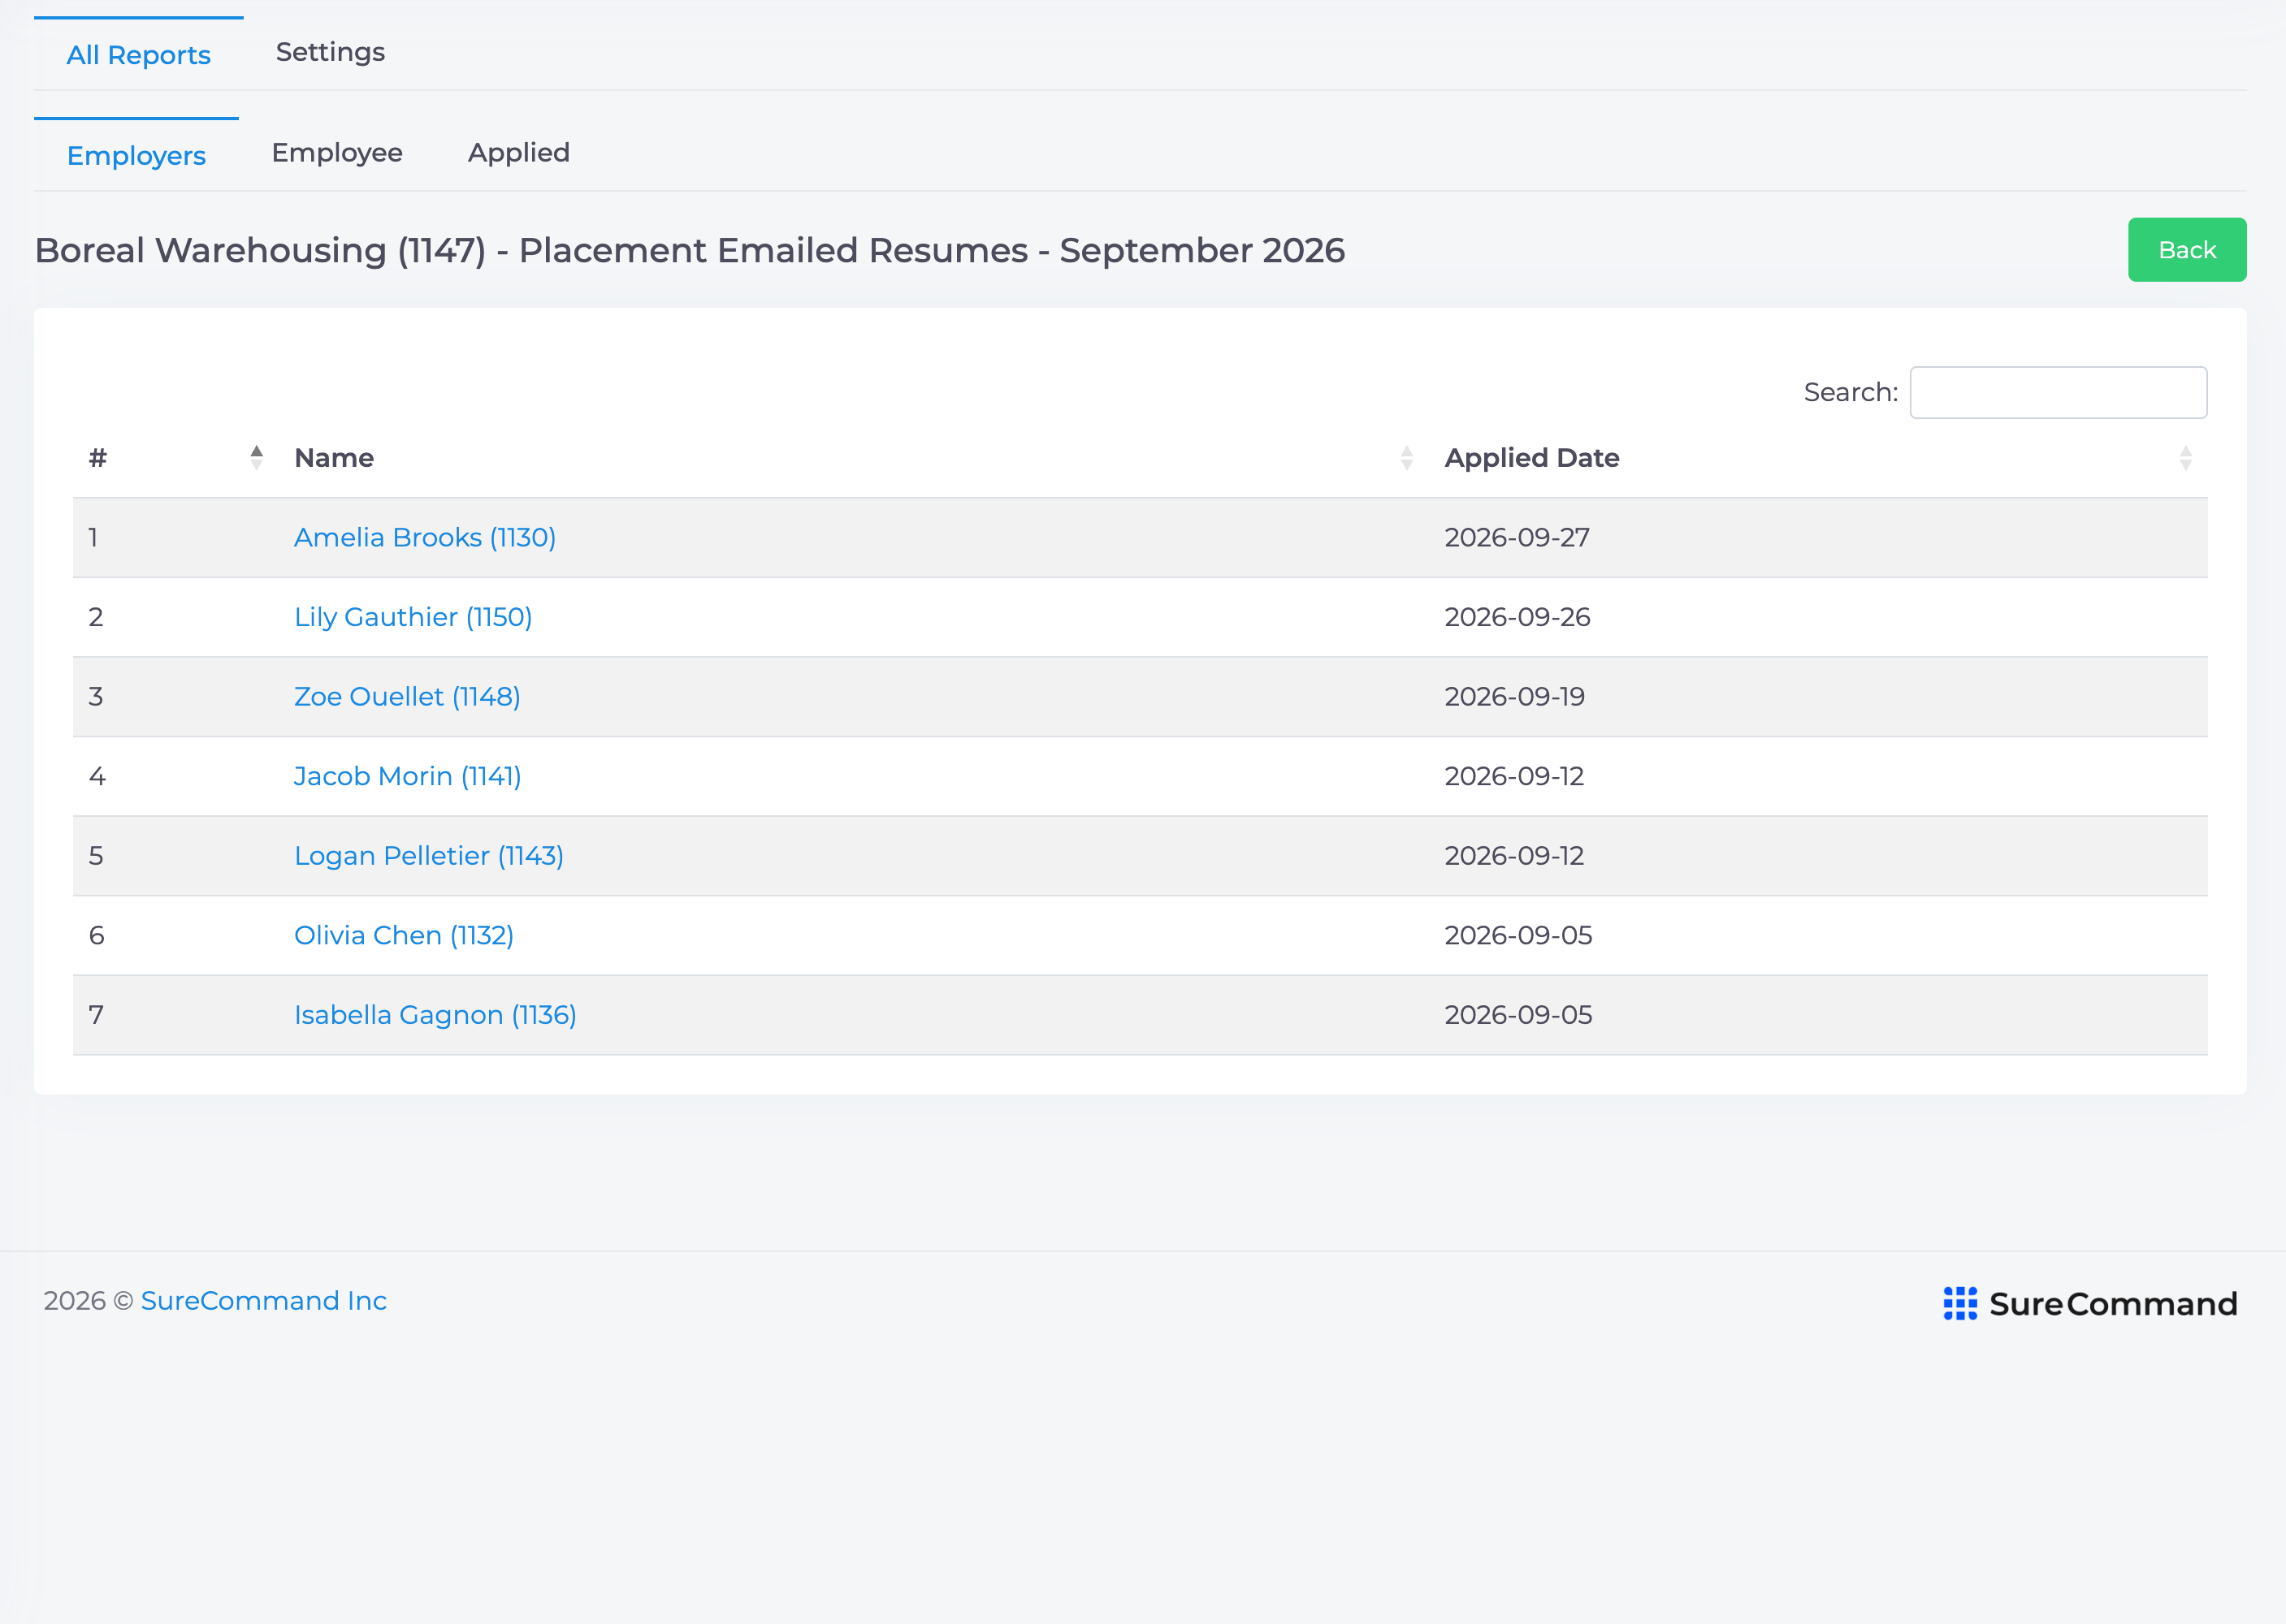Visit the SureCommand Inc footer link
2286x1624 pixels.
(x=264, y=1301)
